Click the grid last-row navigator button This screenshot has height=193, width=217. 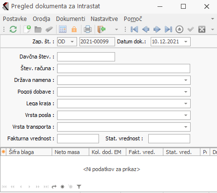(x=46, y=187)
